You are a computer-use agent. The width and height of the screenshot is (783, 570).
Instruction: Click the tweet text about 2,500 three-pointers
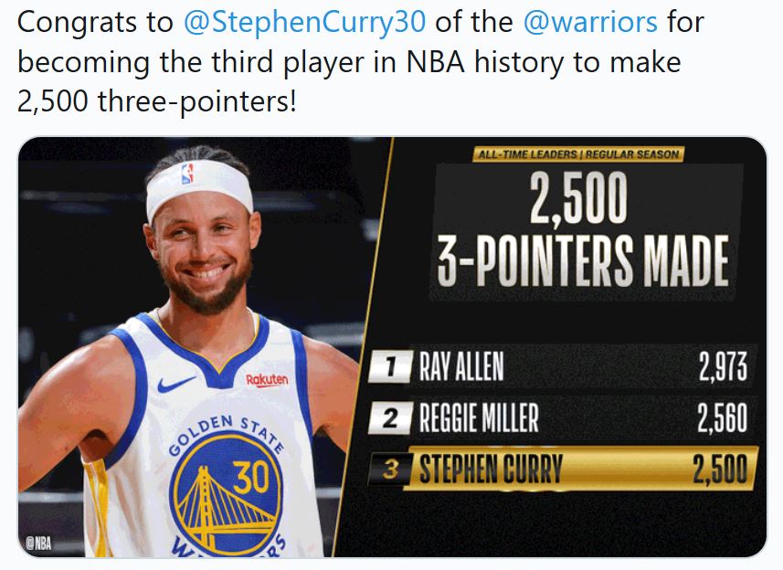(361, 62)
